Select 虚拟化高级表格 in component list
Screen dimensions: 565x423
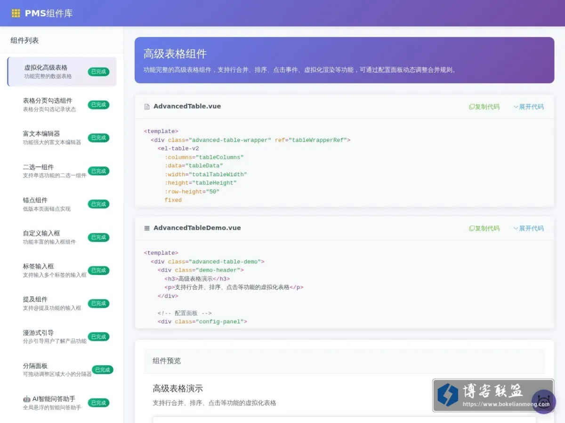tap(62, 71)
